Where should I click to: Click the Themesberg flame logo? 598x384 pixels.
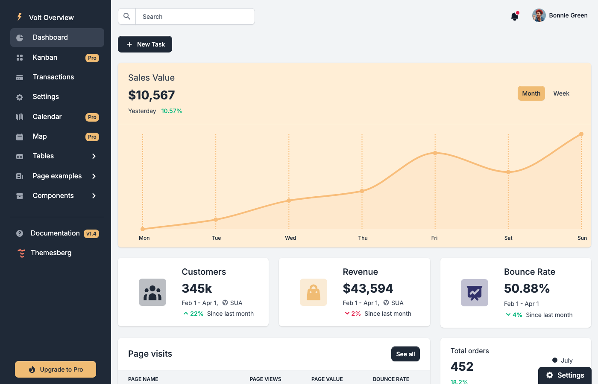tap(21, 253)
